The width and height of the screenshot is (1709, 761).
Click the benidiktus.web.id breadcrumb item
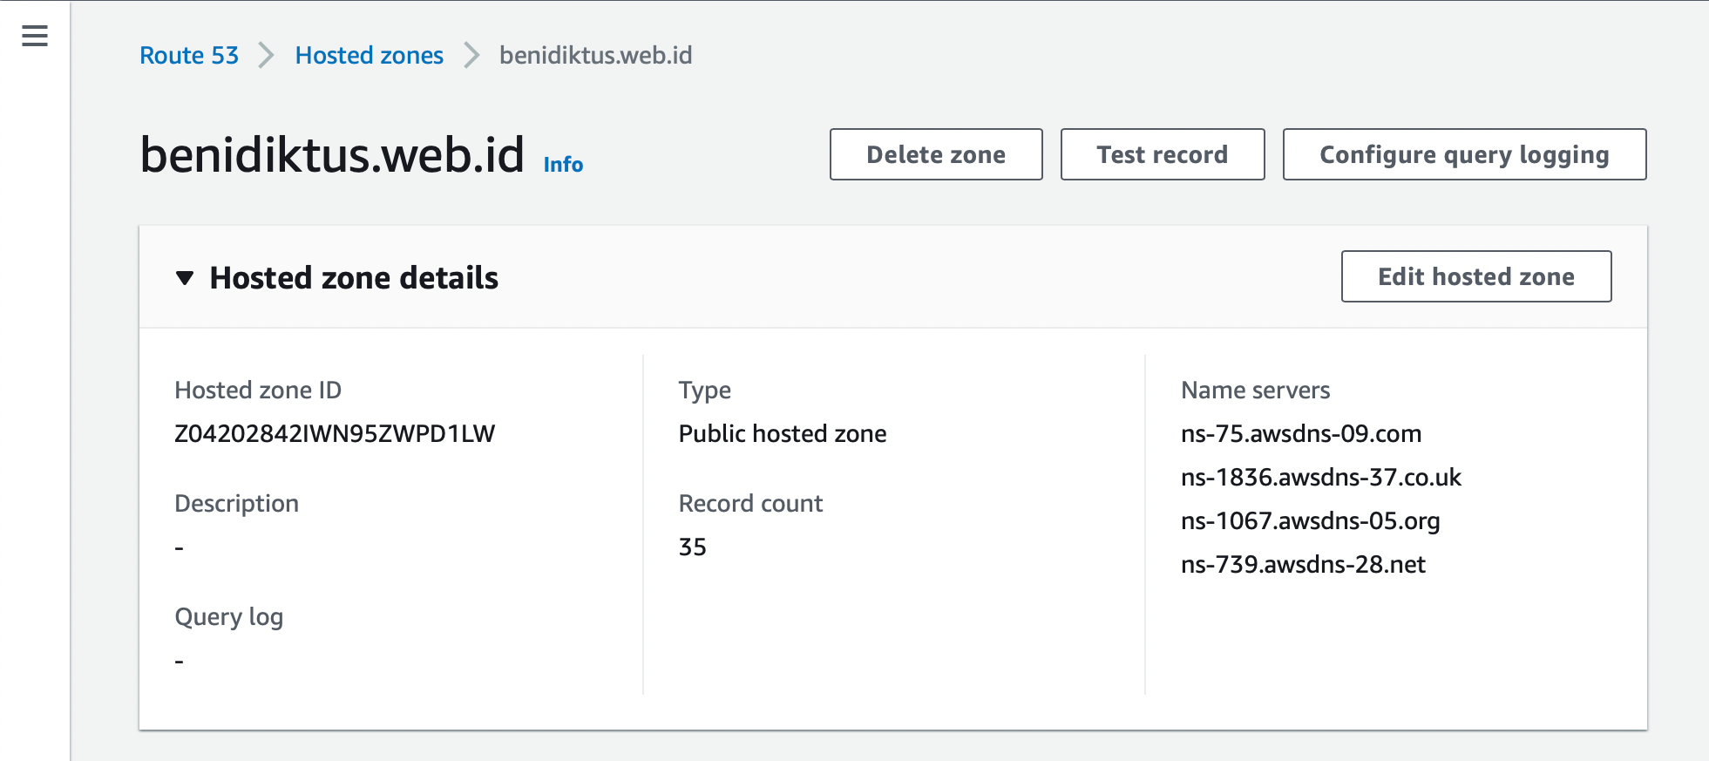(x=596, y=56)
